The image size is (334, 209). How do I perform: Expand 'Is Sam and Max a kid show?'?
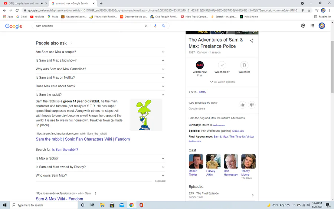[x=100, y=61]
